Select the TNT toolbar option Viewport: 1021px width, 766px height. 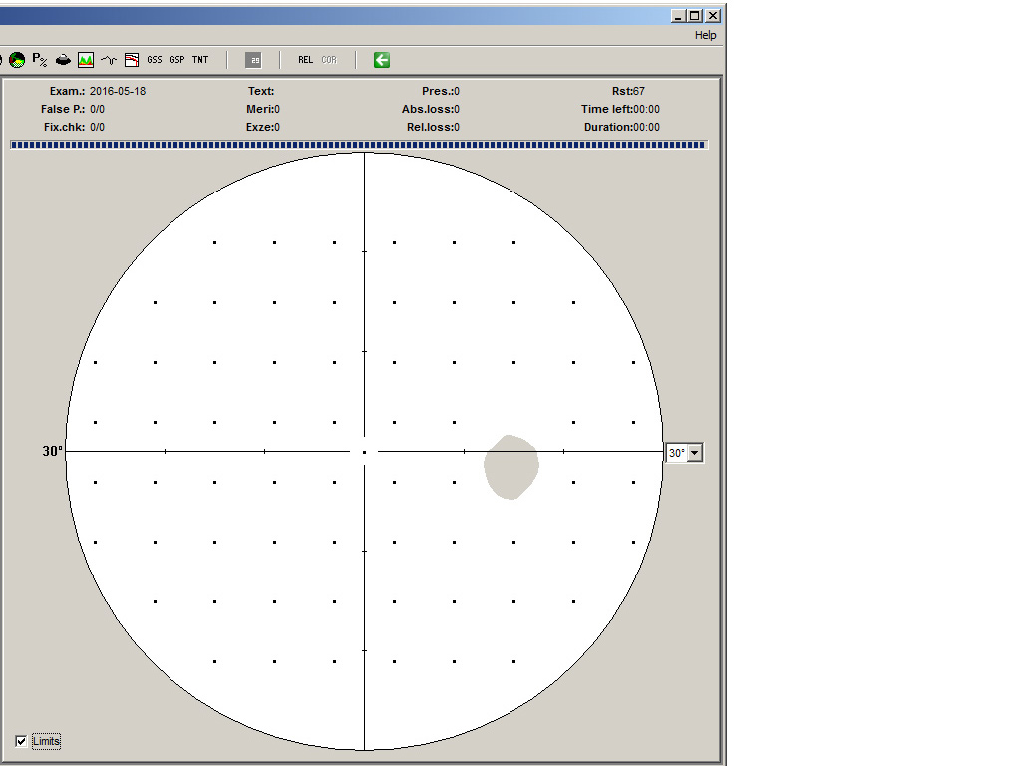click(200, 59)
